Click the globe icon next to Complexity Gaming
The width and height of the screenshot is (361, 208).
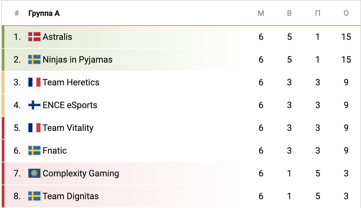pyautogui.click(x=34, y=174)
